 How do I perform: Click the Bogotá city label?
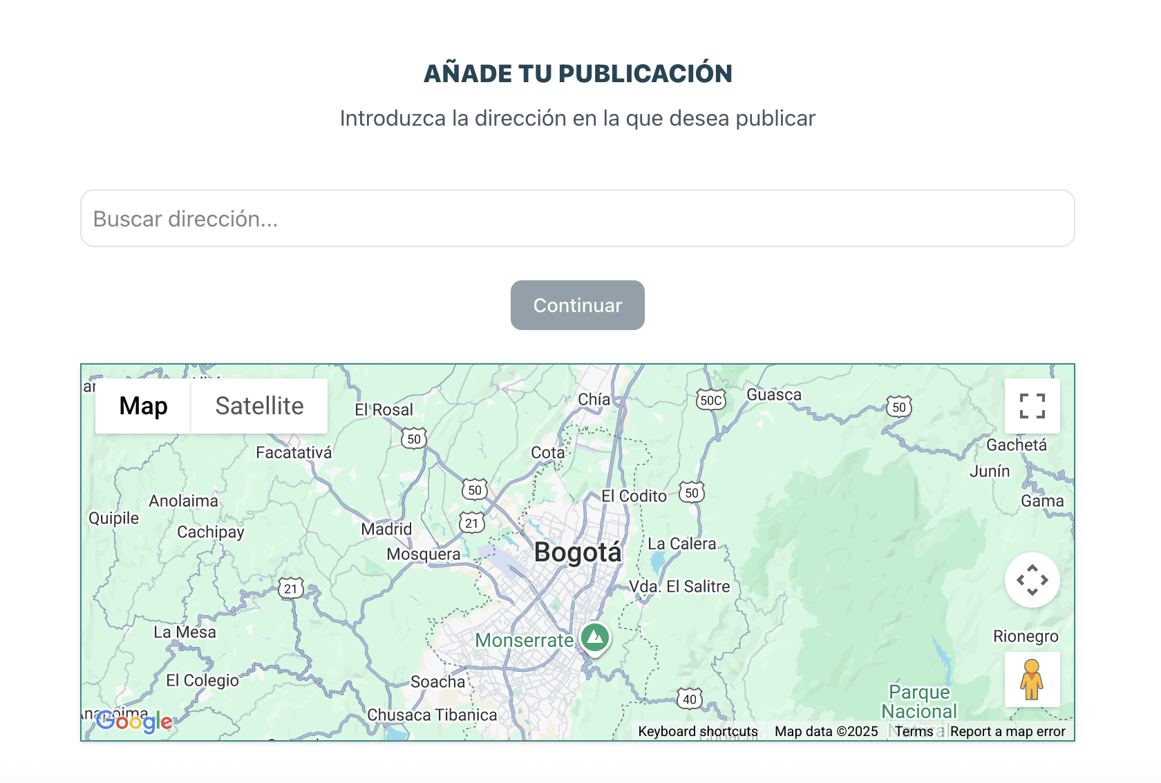(578, 552)
